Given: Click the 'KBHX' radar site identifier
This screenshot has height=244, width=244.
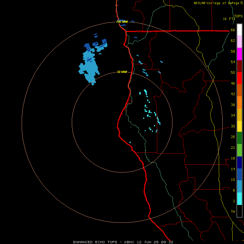Looking at the screenshot, I should coord(129,242).
